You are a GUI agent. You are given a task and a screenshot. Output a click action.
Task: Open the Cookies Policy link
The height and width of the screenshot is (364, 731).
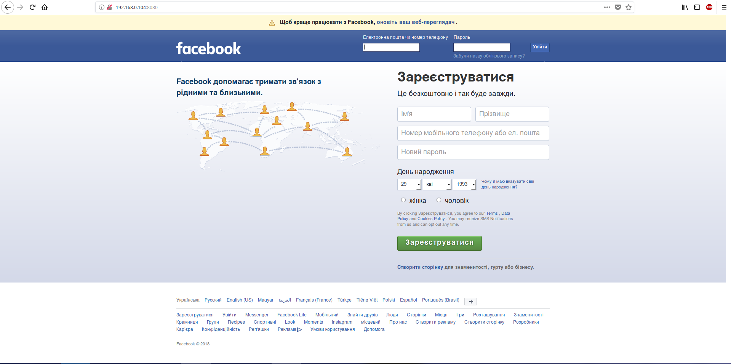click(431, 219)
